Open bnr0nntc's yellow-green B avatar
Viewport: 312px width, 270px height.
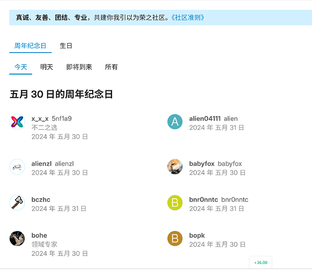[x=175, y=202]
